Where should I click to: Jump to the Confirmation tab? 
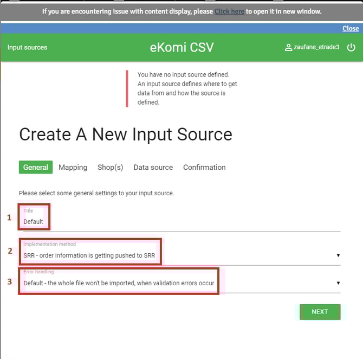coord(204,168)
